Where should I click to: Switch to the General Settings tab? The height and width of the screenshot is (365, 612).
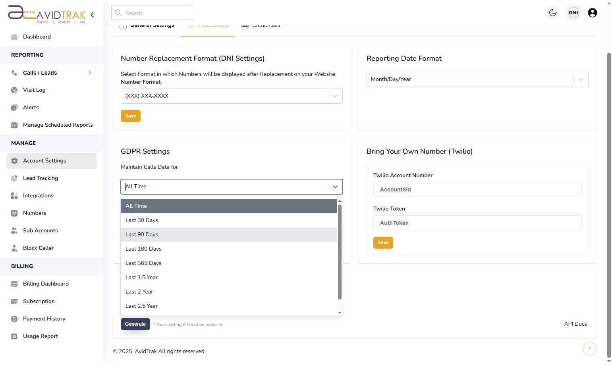point(152,25)
